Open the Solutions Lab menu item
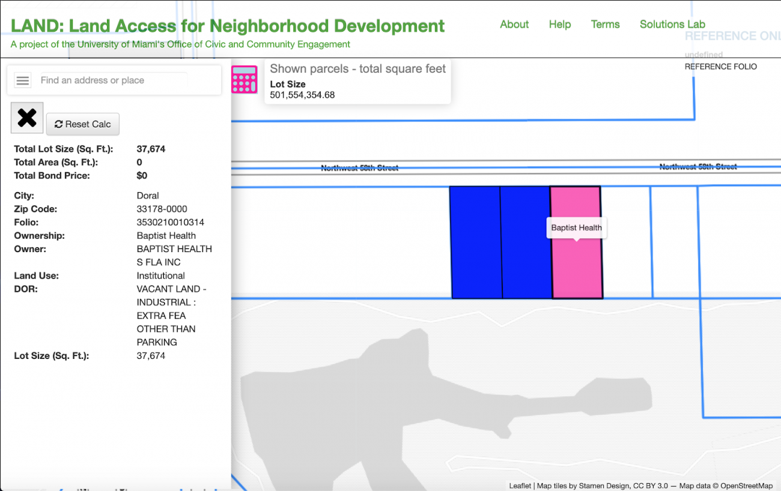Image resolution: width=781 pixels, height=491 pixels. tap(672, 25)
